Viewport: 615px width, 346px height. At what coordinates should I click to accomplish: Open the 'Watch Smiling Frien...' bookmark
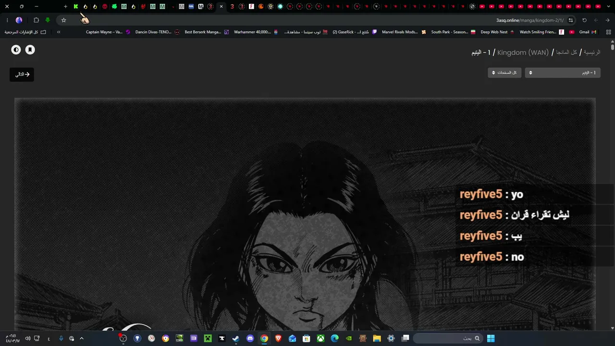coord(541,32)
